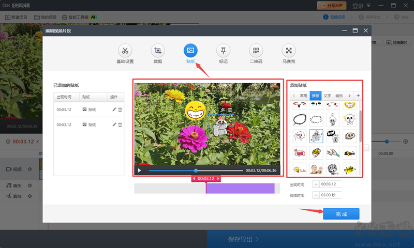Decrease 出现时间 with its minus button
The image size is (414, 248).
[316, 184]
